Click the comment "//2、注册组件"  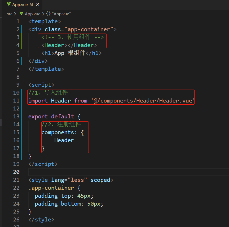point(61,124)
